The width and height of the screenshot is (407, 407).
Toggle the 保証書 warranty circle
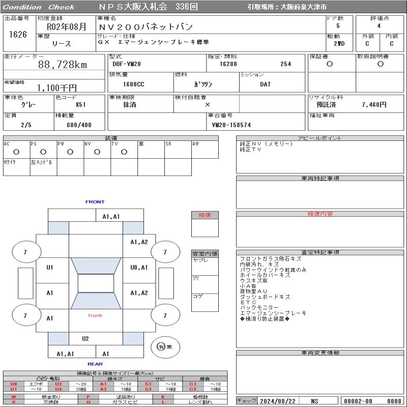[x=330, y=64]
